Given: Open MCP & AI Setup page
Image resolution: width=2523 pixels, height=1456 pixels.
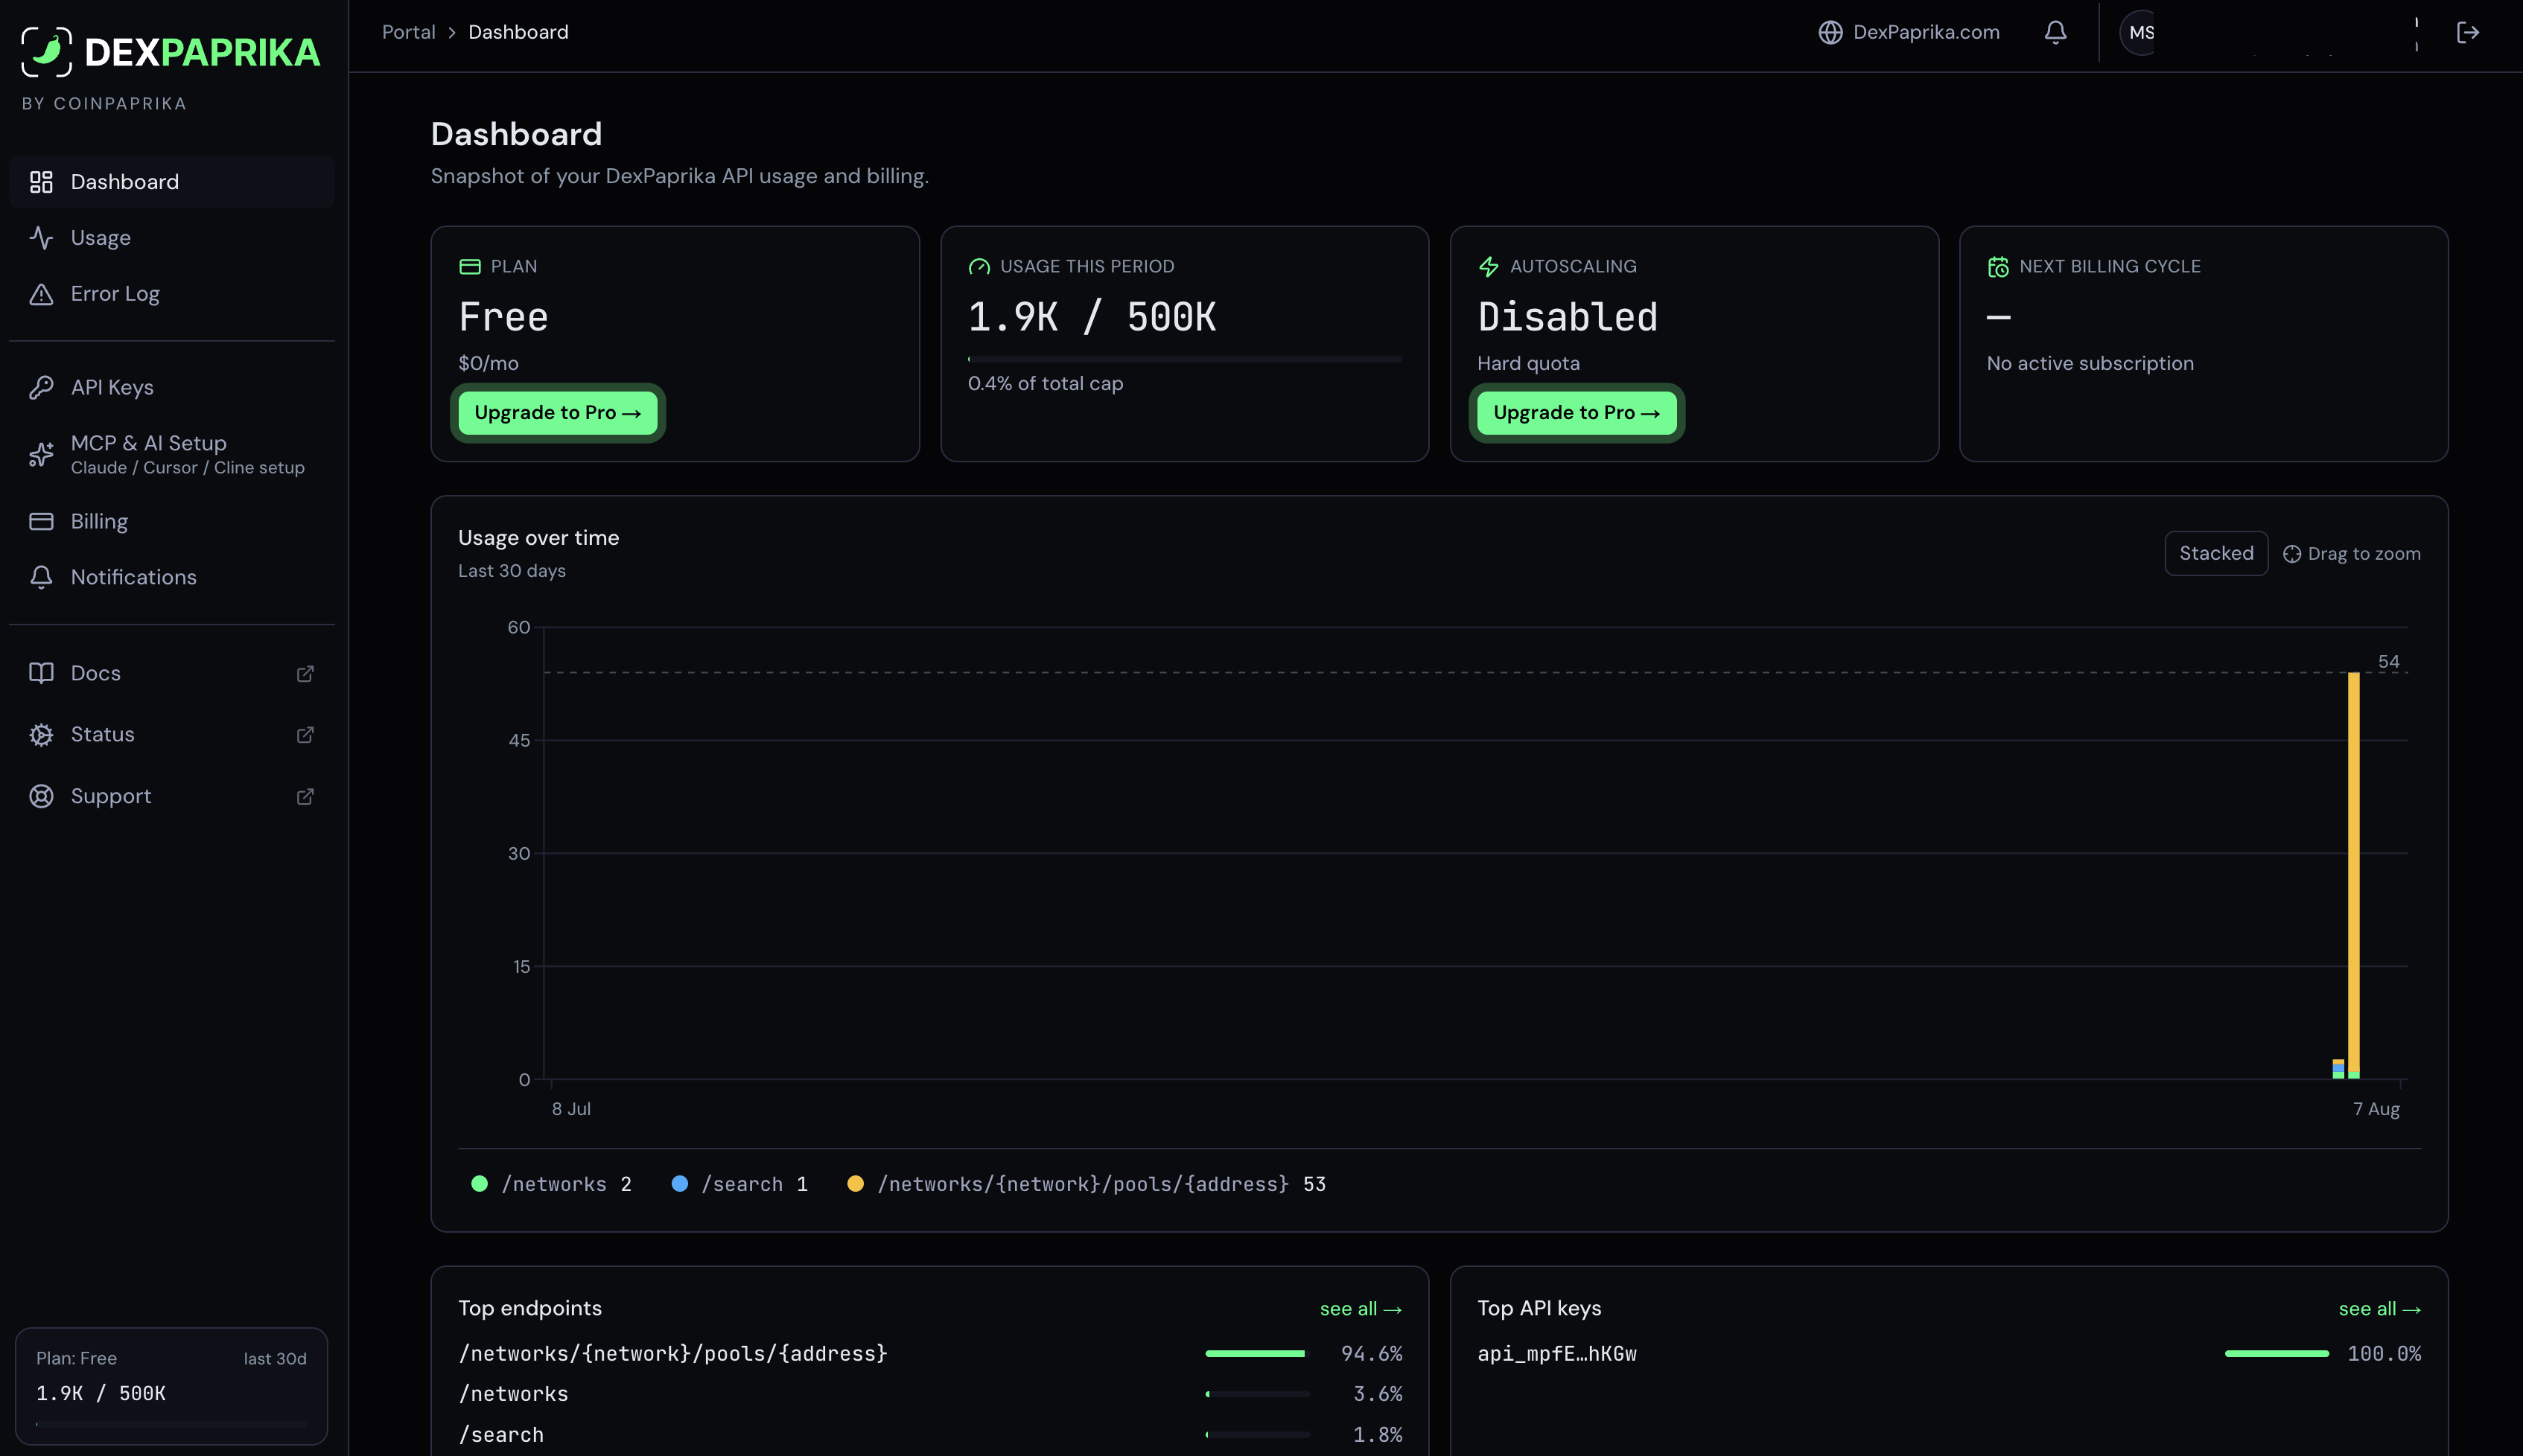Looking at the screenshot, I should (172, 454).
